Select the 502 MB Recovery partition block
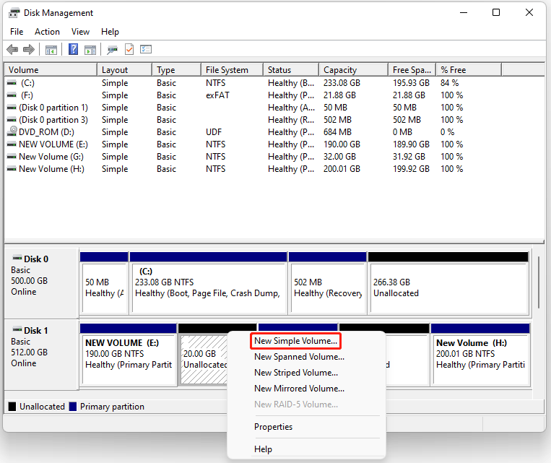Image resolution: width=551 pixels, height=463 pixels. [x=328, y=282]
